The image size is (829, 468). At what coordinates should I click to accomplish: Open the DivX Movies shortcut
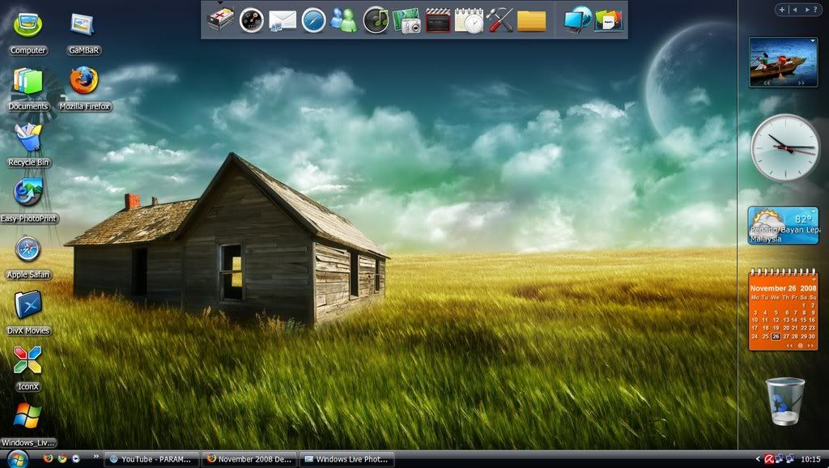(x=28, y=306)
